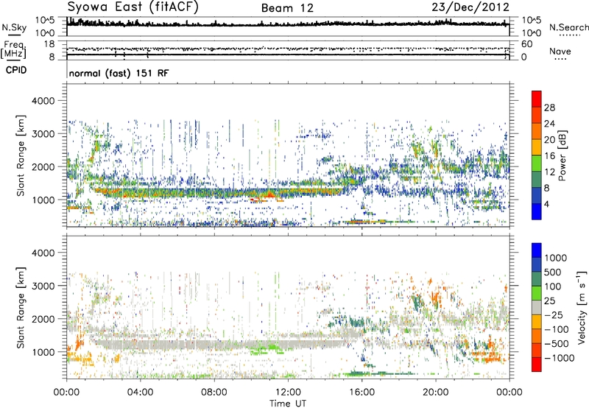Click the "Syowa East (fitACF)" plot title

pos(133,7)
